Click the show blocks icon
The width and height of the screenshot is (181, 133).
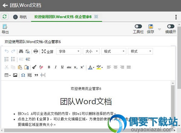30,75
